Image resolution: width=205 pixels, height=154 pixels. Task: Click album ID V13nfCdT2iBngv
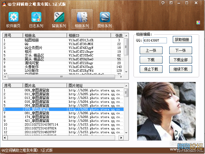click(x=81, y=52)
